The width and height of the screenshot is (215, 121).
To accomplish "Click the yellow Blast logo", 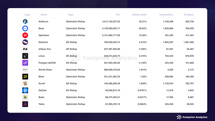I will pos(25,77).
